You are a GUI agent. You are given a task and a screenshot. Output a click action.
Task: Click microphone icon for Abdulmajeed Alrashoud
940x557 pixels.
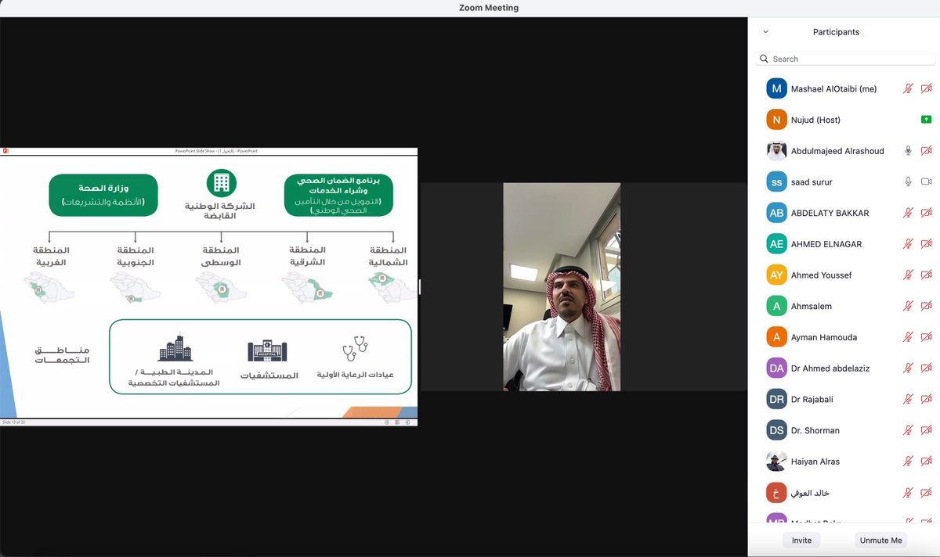click(908, 150)
